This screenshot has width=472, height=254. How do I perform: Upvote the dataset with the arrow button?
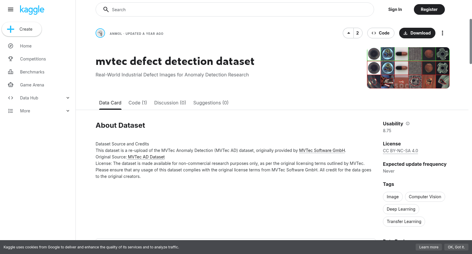(x=348, y=33)
